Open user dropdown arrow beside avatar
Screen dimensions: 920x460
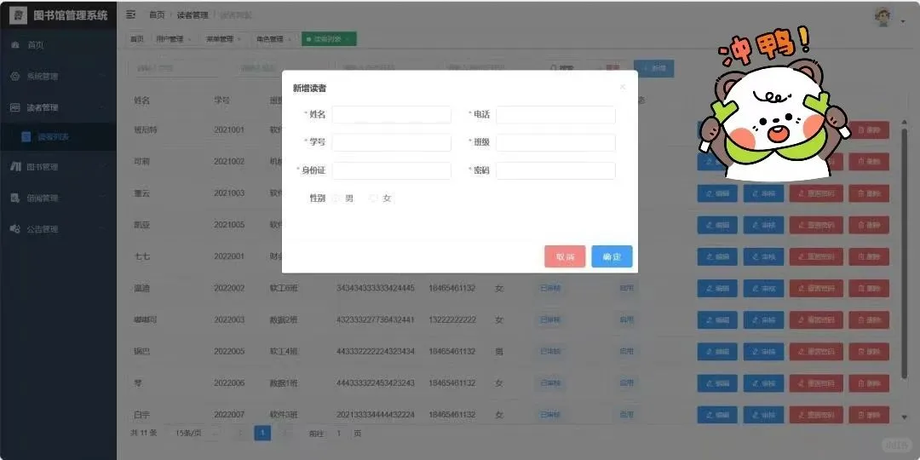point(902,21)
